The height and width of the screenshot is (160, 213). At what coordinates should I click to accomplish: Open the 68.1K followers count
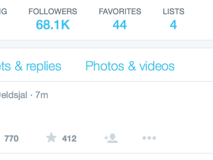coord(53,25)
